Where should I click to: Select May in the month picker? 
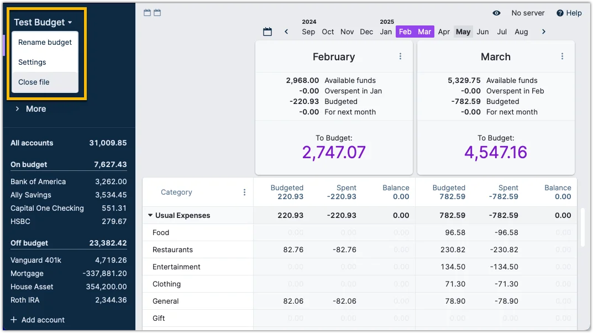click(x=463, y=32)
